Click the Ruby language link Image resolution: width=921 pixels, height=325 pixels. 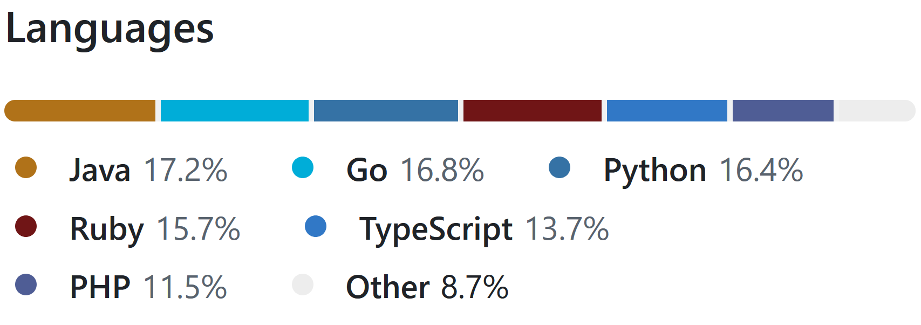pyautogui.click(x=107, y=228)
